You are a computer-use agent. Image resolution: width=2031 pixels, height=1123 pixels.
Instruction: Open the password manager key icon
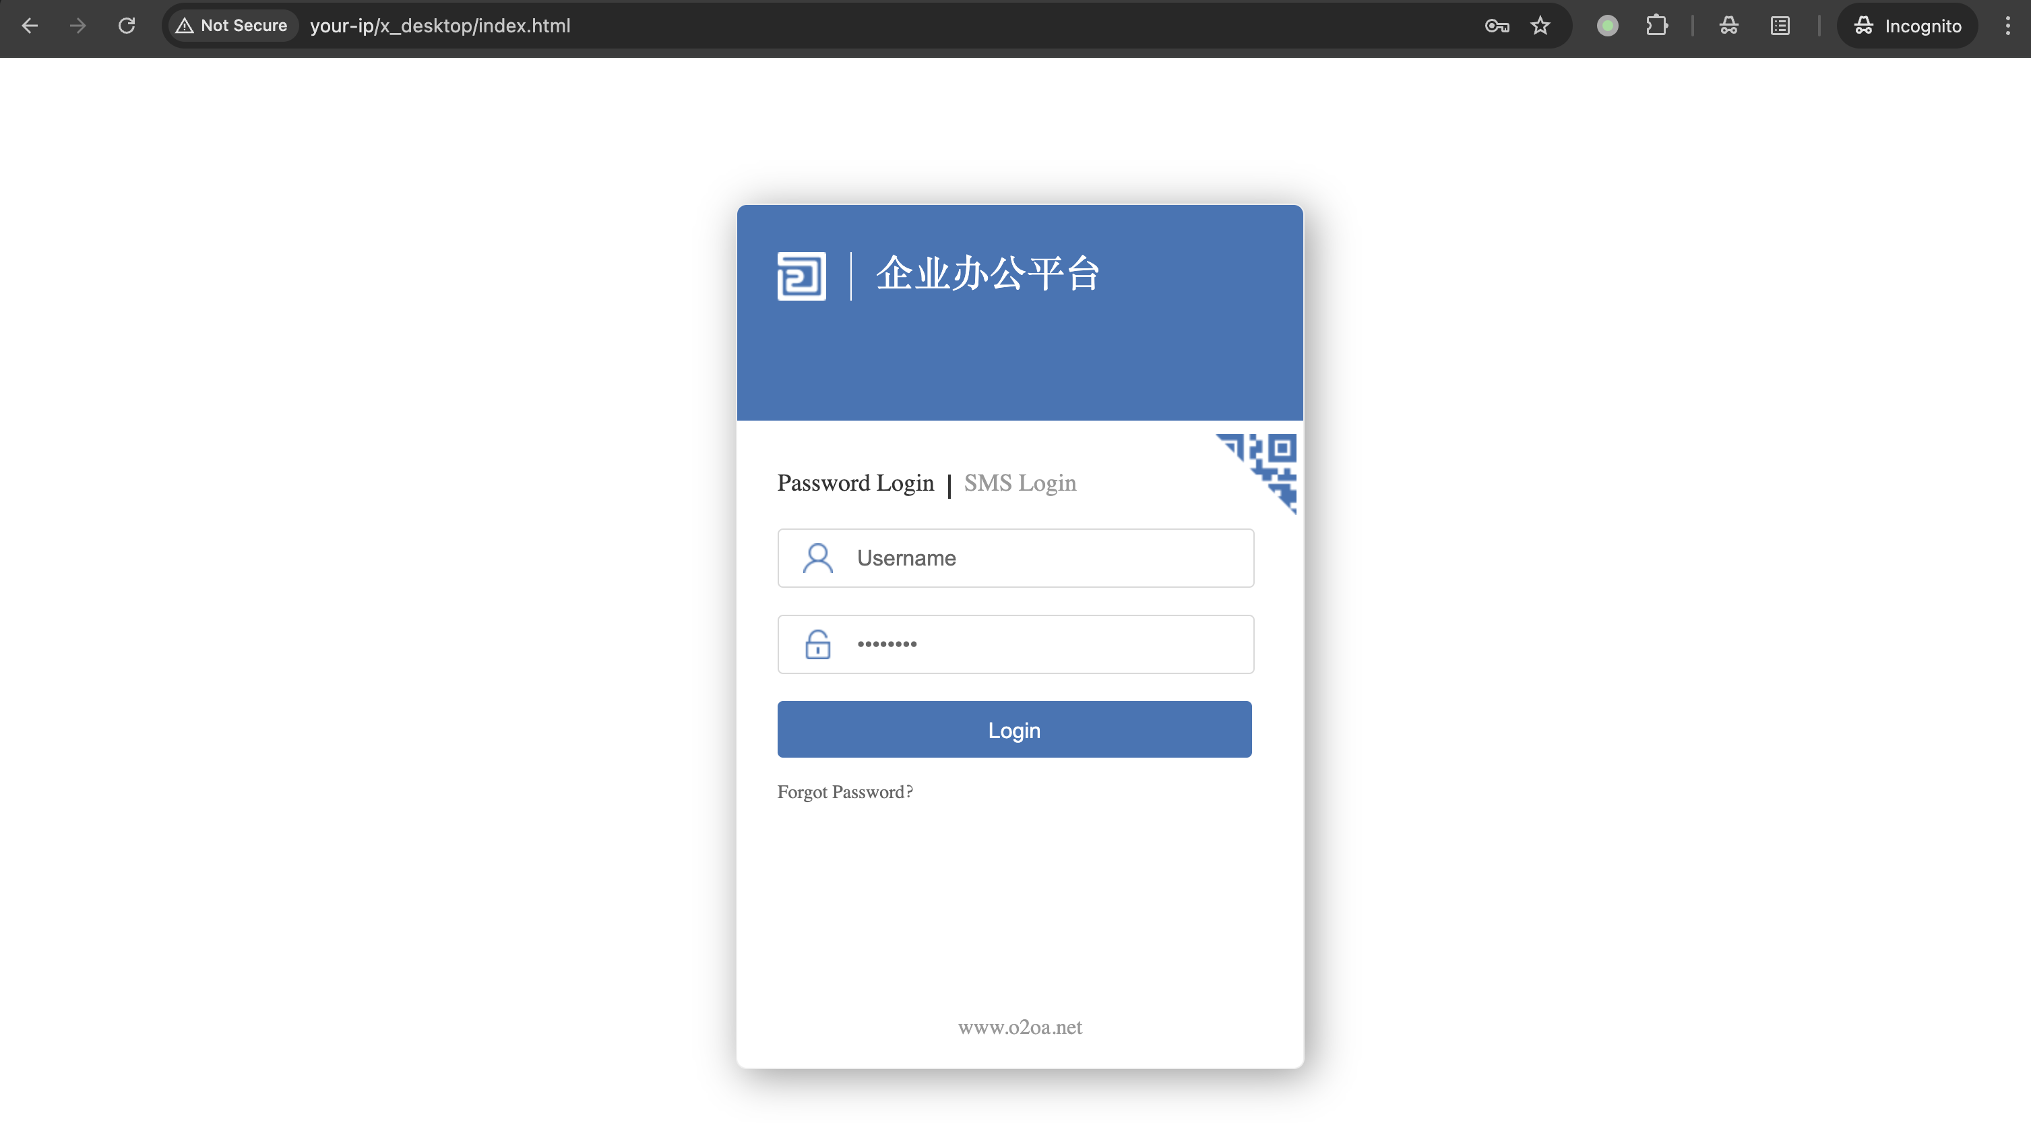pyautogui.click(x=1497, y=26)
